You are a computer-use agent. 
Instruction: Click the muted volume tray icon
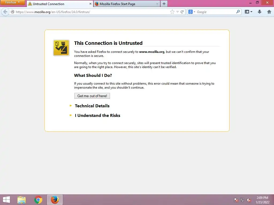click(x=249, y=200)
